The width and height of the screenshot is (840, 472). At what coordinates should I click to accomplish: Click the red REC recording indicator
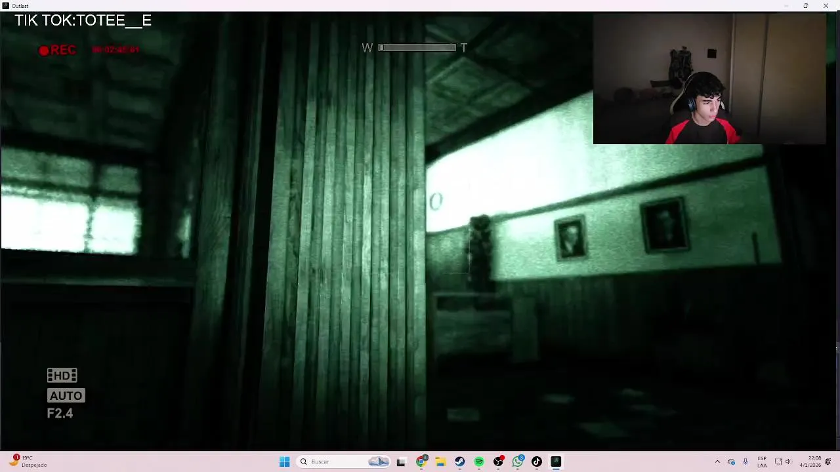[x=58, y=50]
